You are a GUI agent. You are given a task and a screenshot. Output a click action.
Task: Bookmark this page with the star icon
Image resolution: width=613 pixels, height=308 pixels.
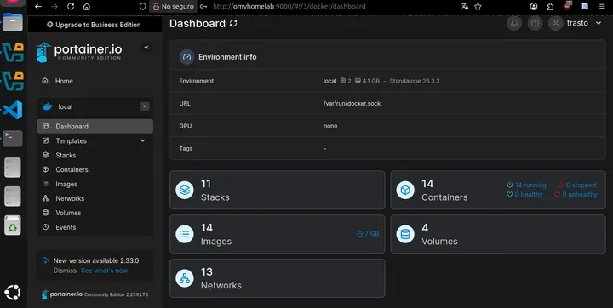pos(478,6)
